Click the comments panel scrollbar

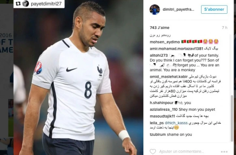point(232,118)
